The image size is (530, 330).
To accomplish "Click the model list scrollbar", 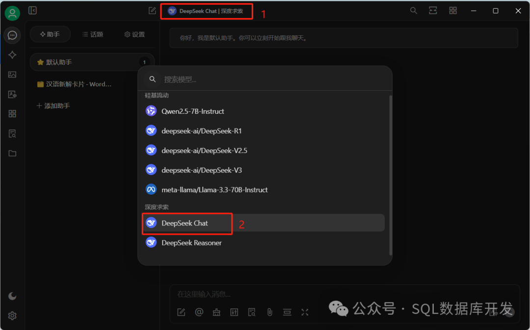I will tap(391, 176).
